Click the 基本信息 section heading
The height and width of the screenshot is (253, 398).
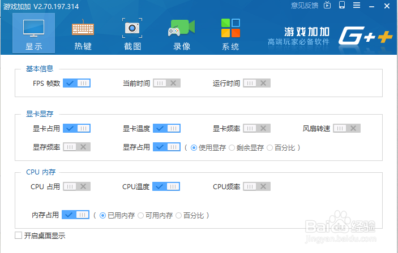click(x=40, y=69)
